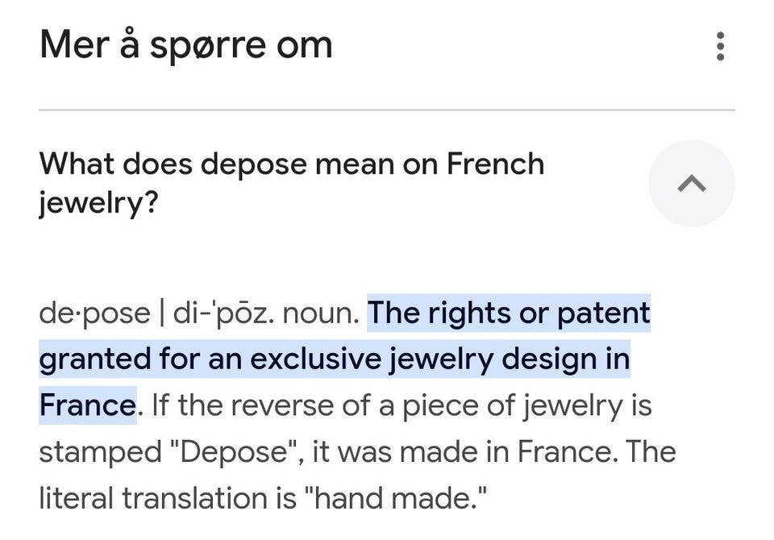
Task: Click the "Mer å spørre om" heading
Action: coord(185,45)
